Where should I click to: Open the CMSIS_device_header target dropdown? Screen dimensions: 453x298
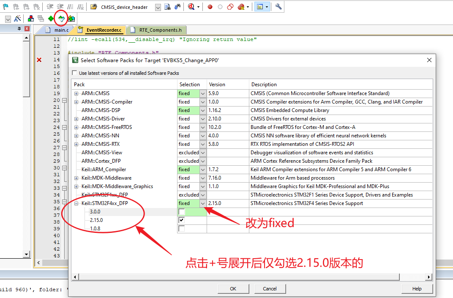(x=158, y=7)
